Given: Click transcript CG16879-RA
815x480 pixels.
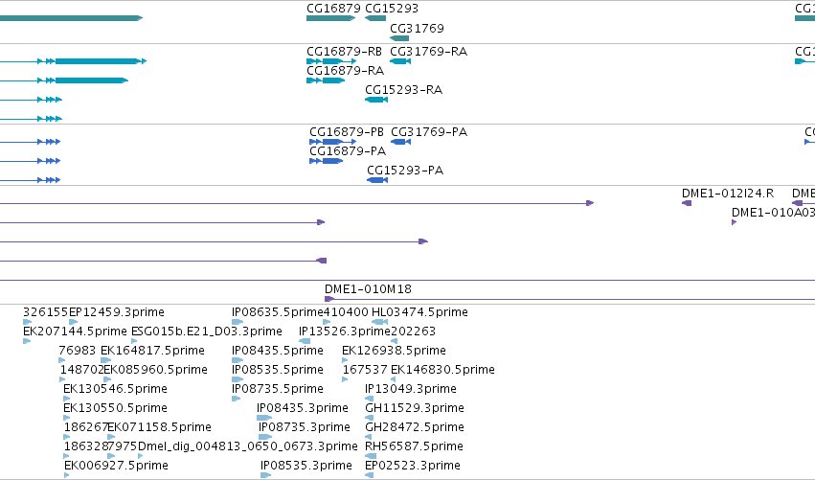Looking at the screenshot, I should pos(326,80).
